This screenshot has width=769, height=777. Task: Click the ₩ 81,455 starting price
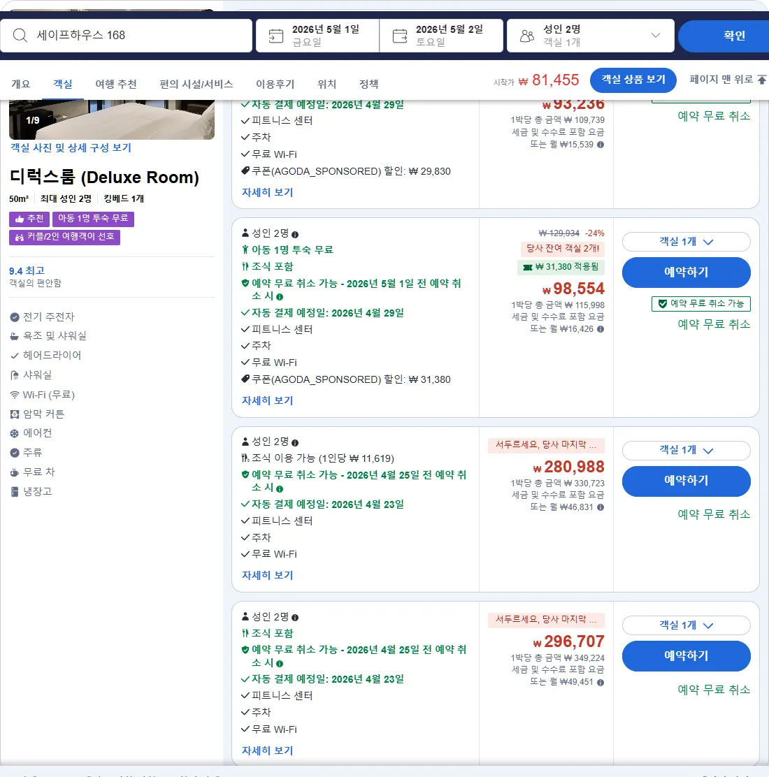(x=549, y=80)
